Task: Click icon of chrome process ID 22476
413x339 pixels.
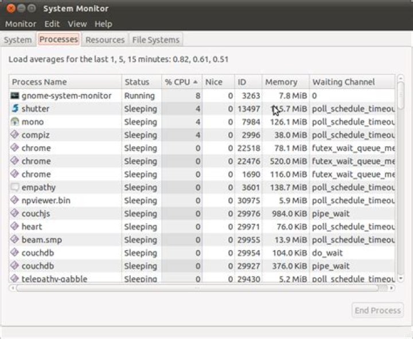Action: 15,161
